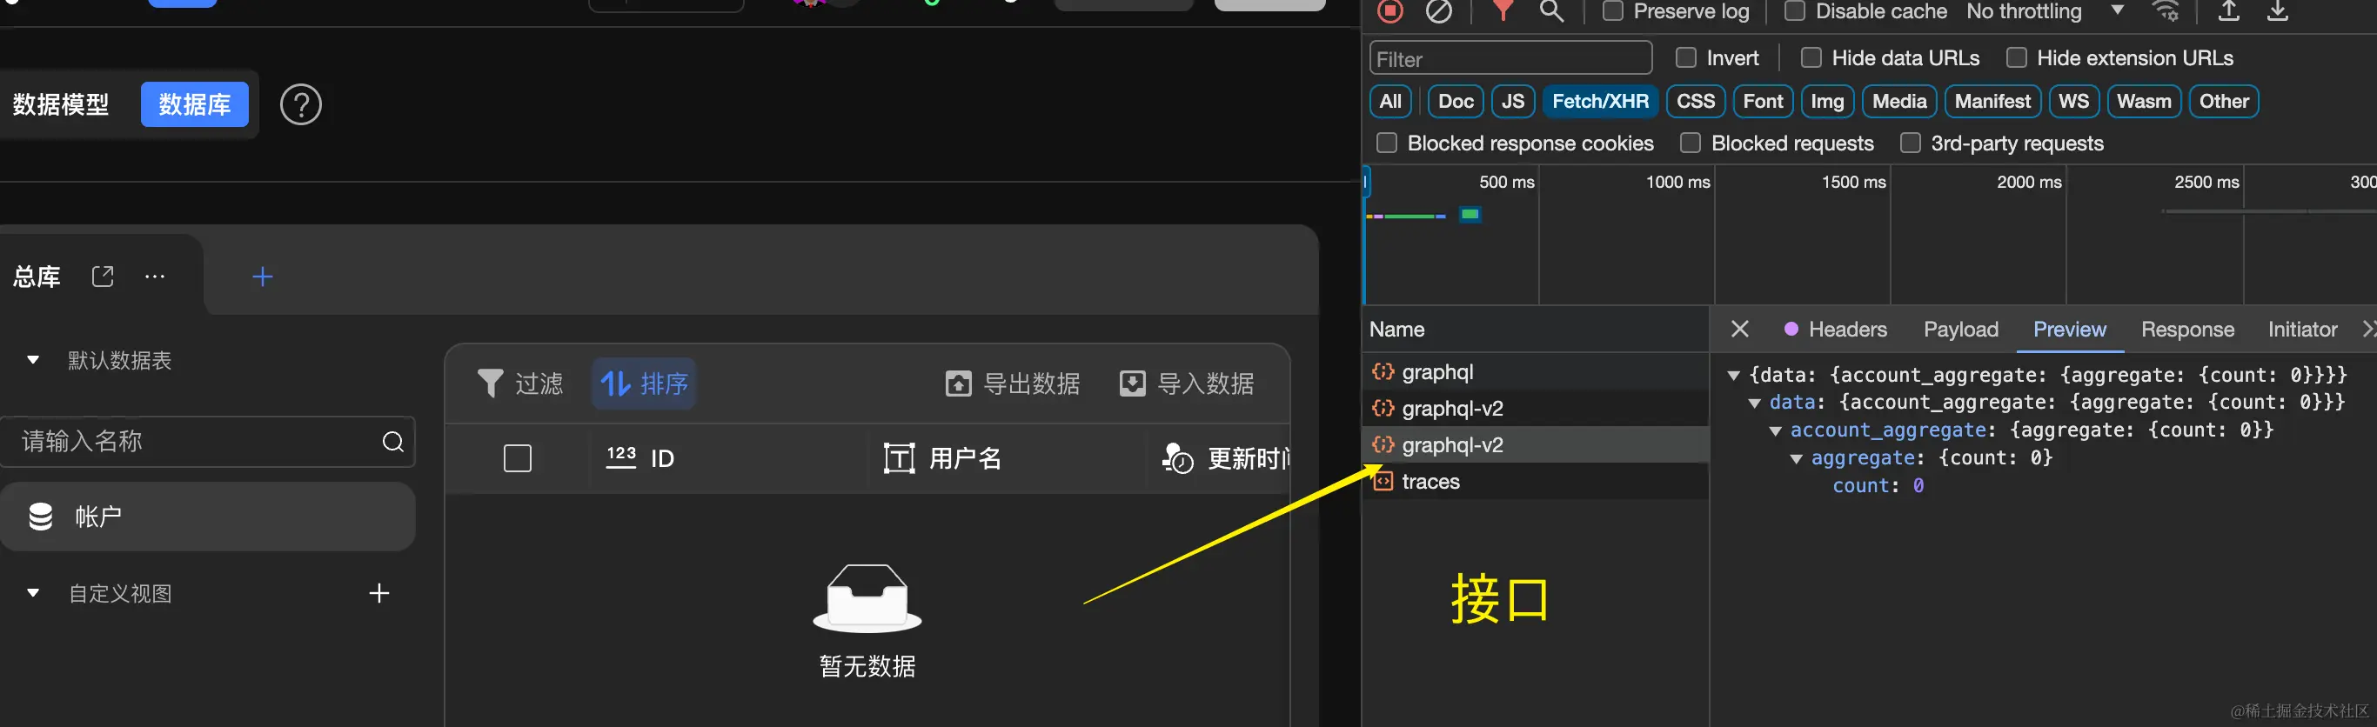Clear the network log
The width and height of the screenshot is (2377, 727).
click(x=1438, y=11)
